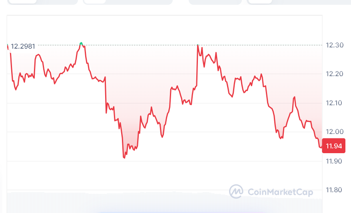Click the chart's lowest point near 11.90
Viewport: 351px width, 213px height.
tap(124, 158)
